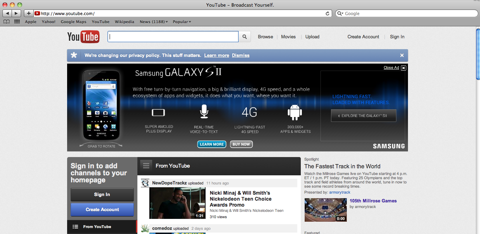Click the add bookmark plus button
The height and width of the screenshot is (234, 480).
click(29, 13)
